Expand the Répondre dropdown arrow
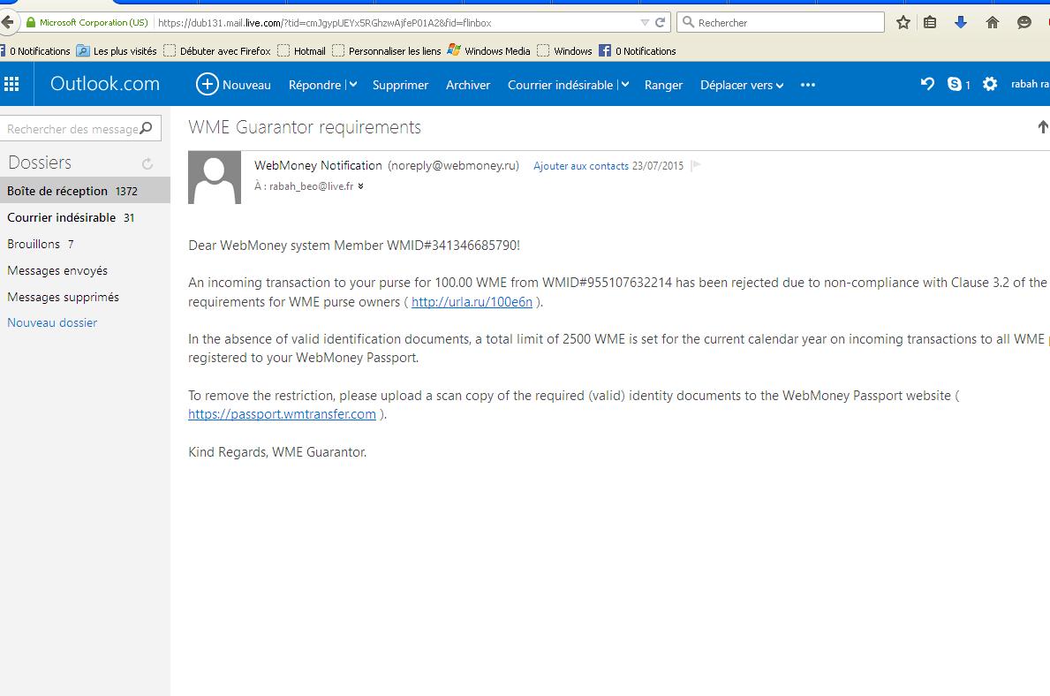 coord(352,85)
